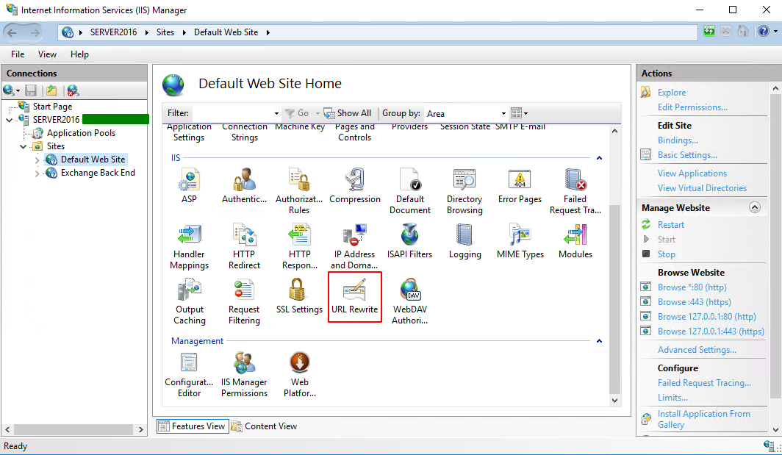Open the HTTP Redirect feature
This screenshot has height=455, width=782.
click(244, 246)
